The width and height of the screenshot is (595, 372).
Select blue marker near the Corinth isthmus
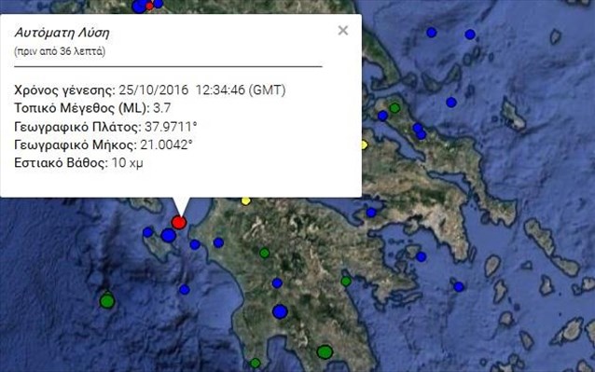[371, 213]
